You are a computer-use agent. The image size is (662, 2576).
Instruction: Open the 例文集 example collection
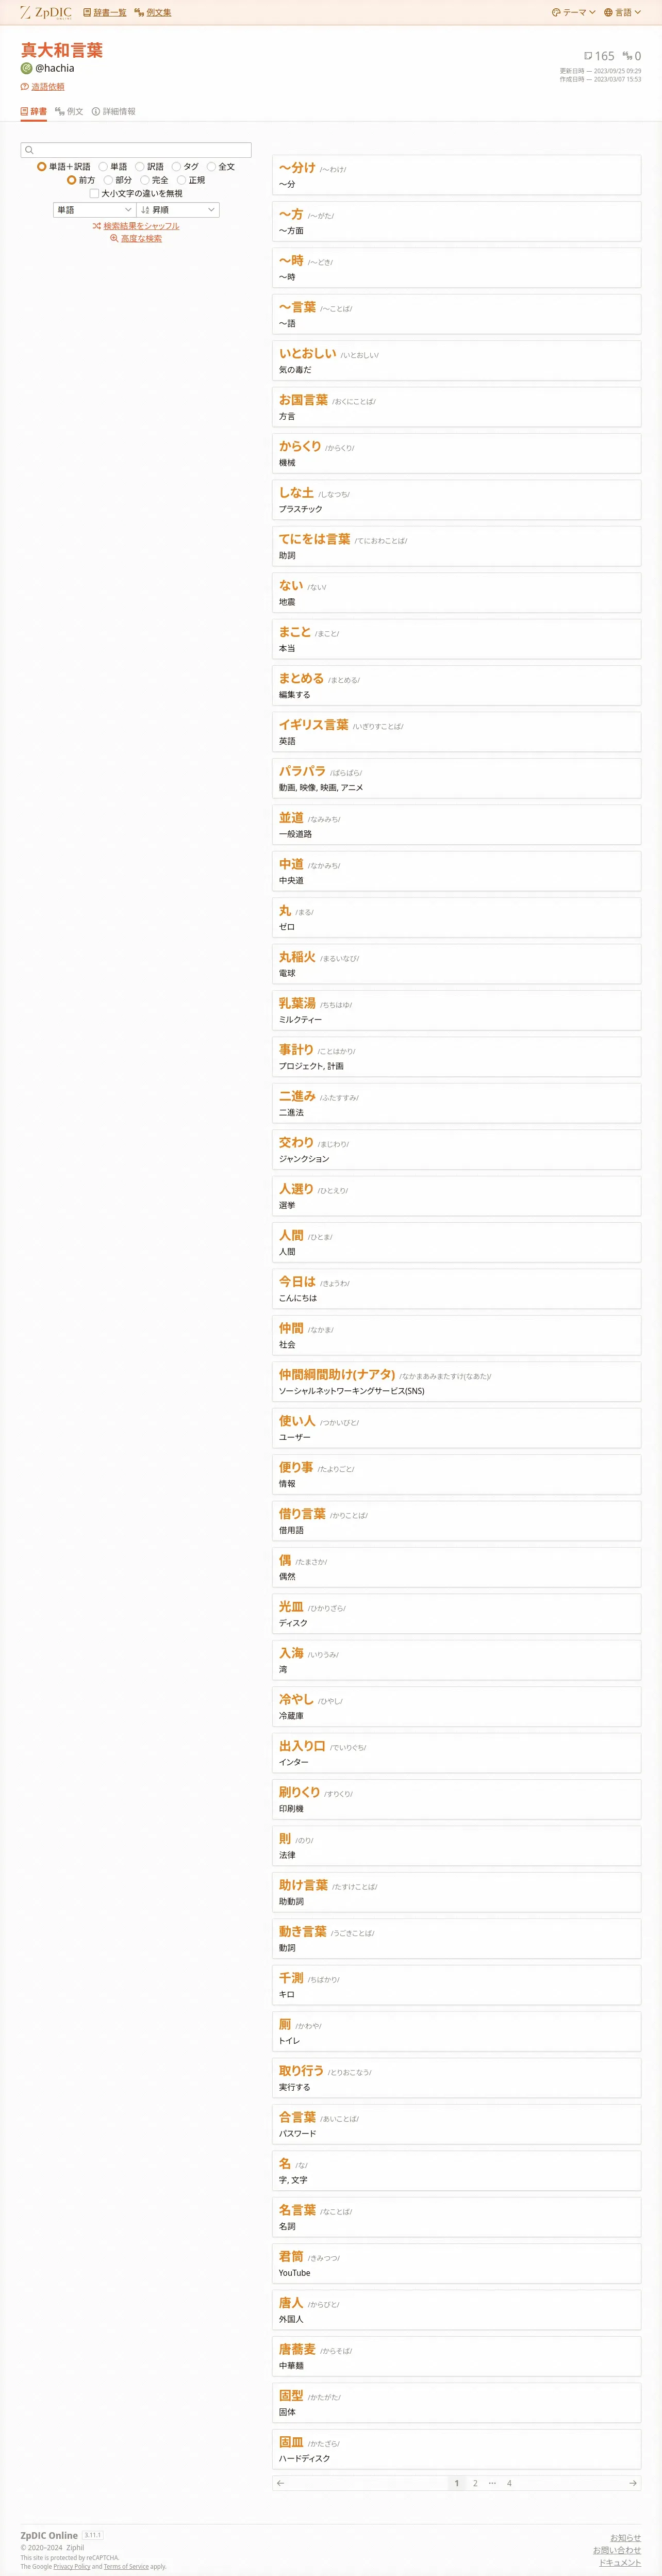pyautogui.click(x=153, y=13)
